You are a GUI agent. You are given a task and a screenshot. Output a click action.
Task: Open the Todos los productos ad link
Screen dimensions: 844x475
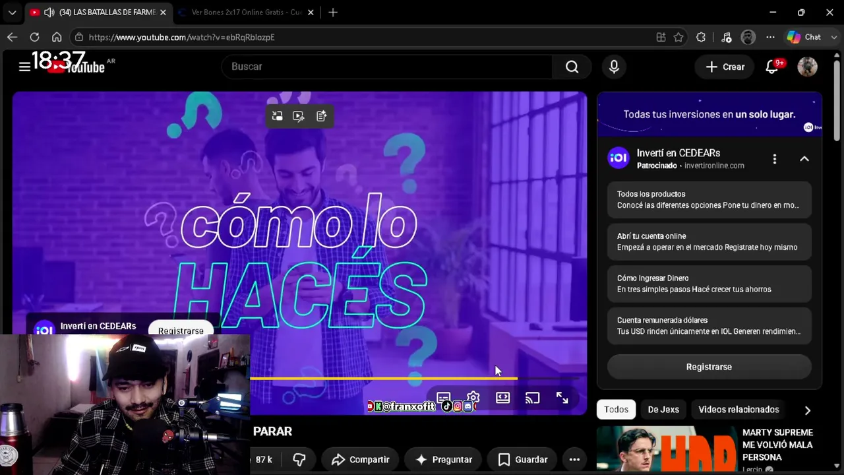(x=709, y=200)
